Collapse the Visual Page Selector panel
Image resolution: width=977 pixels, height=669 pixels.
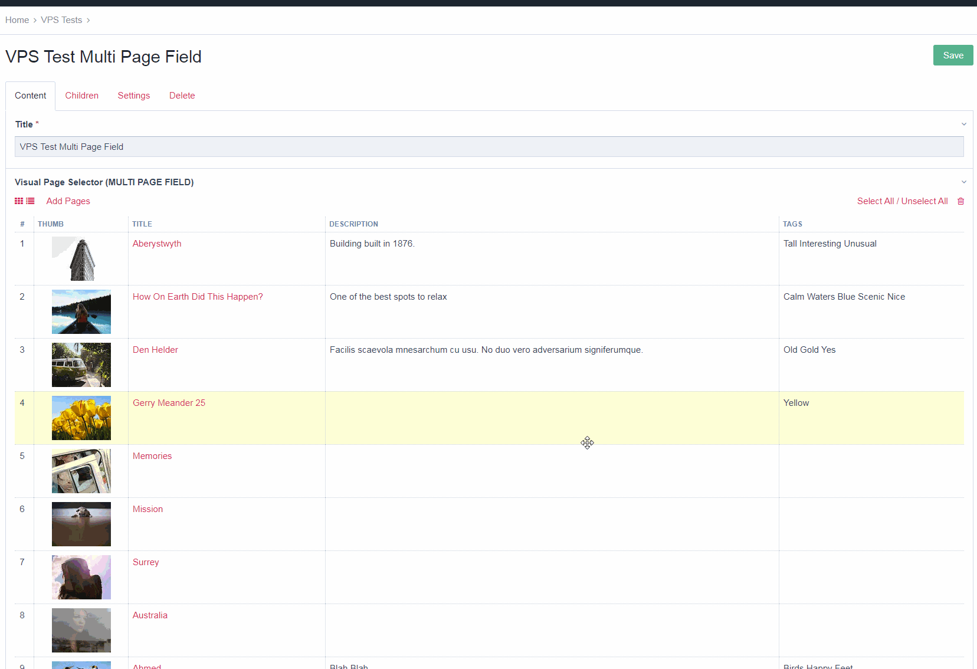pos(963,182)
